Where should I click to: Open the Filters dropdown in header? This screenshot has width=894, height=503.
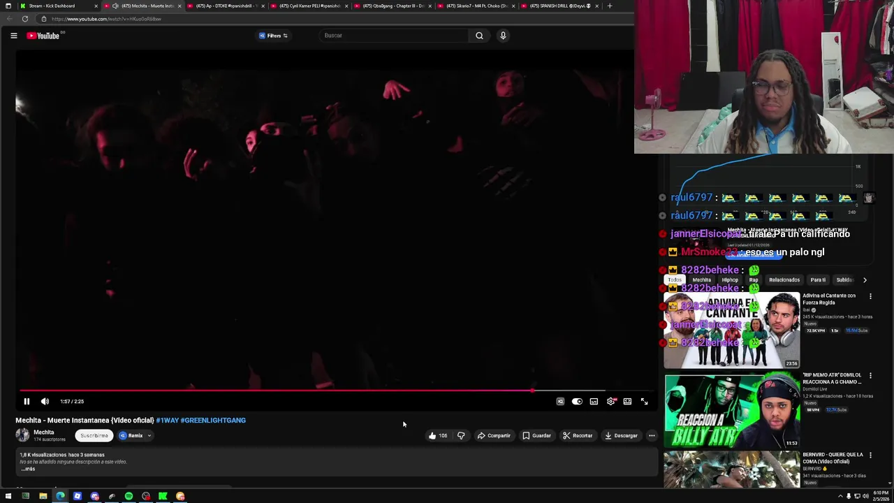(273, 36)
